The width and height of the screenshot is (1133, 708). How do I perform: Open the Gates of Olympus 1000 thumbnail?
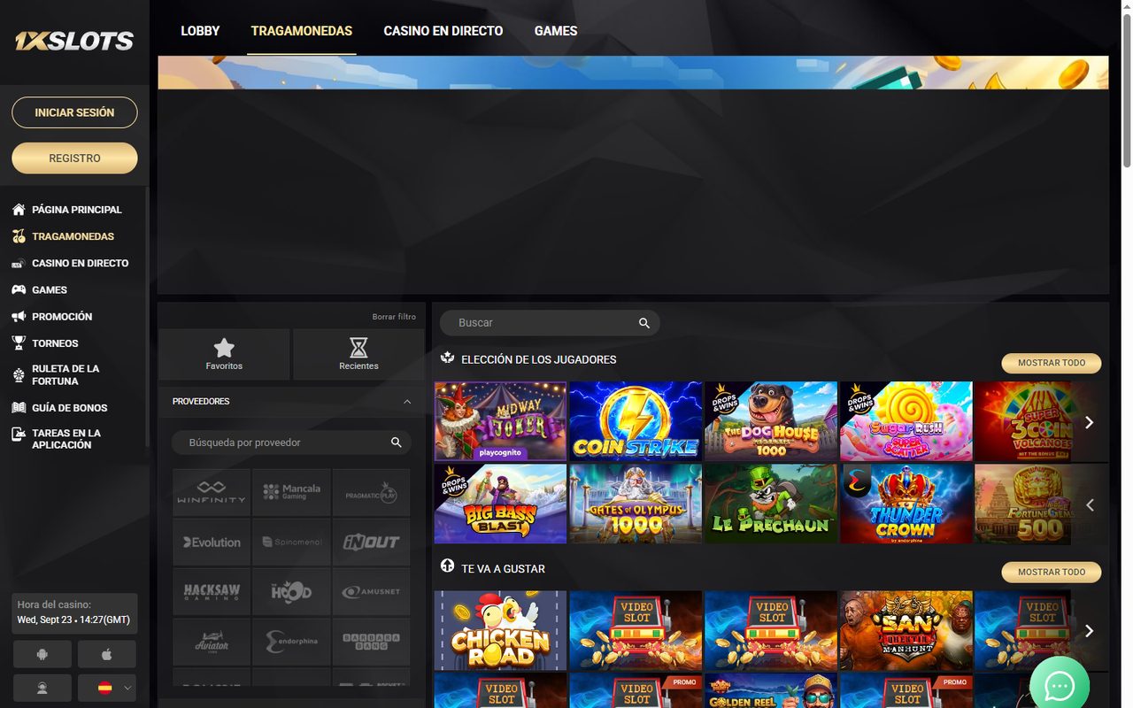[x=636, y=504]
